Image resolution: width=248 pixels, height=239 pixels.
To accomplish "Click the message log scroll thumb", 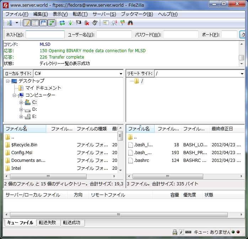I will (x=242, y=58).
